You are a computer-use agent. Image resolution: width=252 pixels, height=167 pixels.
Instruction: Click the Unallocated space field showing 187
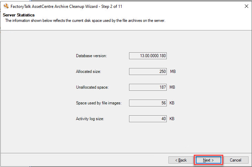click(148, 87)
